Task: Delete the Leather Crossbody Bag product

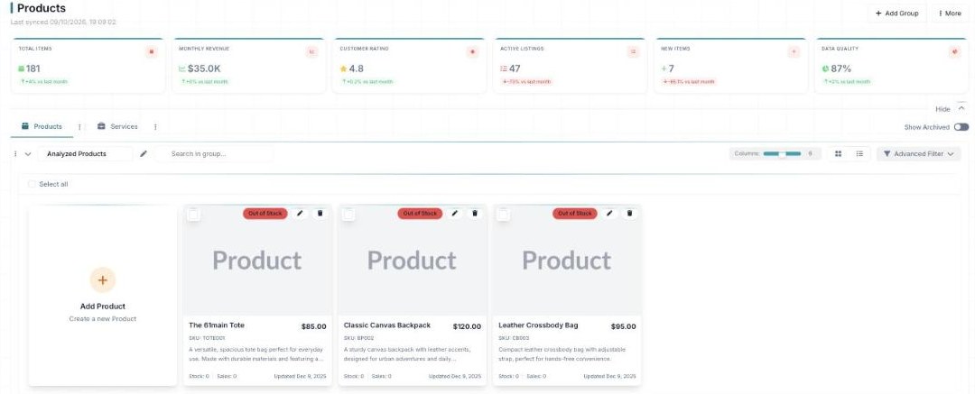Action: click(x=629, y=213)
